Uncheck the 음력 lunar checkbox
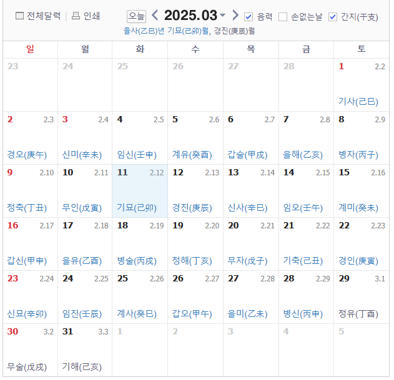Screen dimensions: 394x380 (249, 17)
